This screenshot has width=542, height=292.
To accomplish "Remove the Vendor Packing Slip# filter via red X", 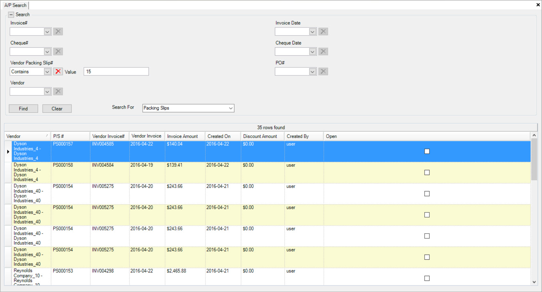I will pyautogui.click(x=58, y=72).
